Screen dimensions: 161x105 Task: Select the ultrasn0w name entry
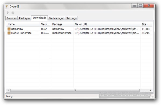tap(17, 29)
